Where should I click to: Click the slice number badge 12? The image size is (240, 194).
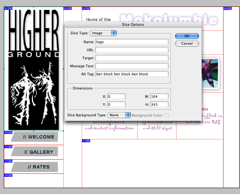tap(6, 147)
